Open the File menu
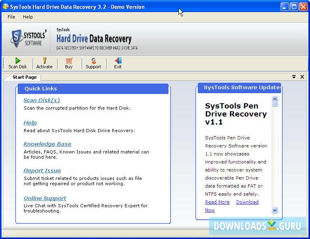This screenshot has height=239, width=310. [x=11, y=17]
